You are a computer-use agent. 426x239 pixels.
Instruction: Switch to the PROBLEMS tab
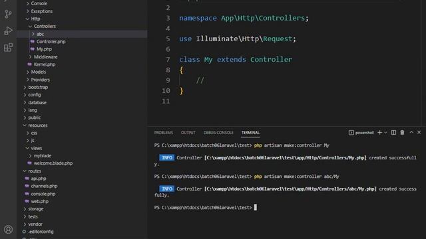[164, 133]
